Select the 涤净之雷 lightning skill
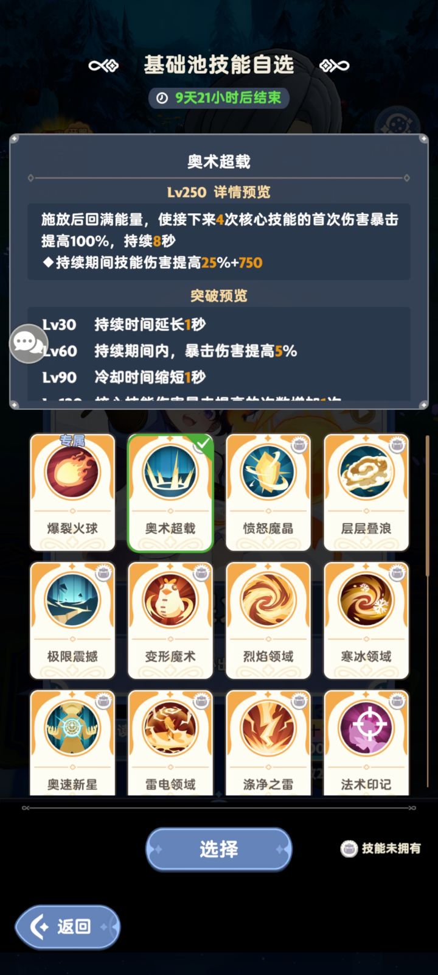This screenshot has width=438, height=975. click(x=268, y=743)
